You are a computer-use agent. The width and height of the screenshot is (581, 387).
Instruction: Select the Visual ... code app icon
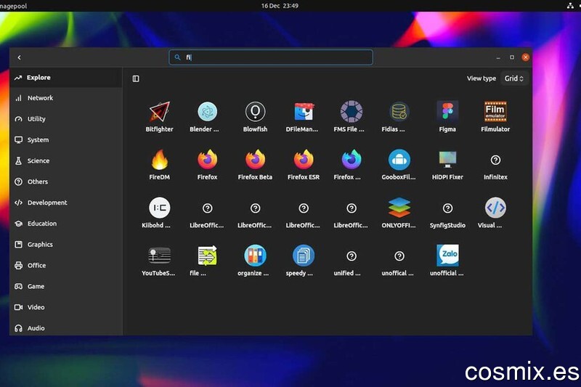[x=495, y=208]
